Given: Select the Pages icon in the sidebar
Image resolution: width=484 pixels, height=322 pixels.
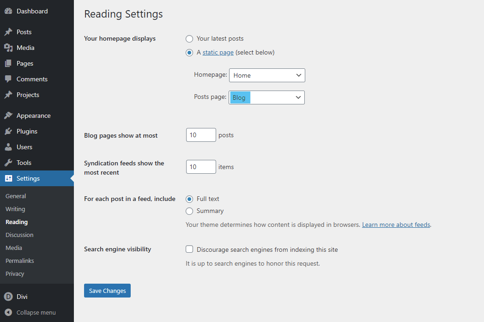Looking at the screenshot, I should (8, 63).
